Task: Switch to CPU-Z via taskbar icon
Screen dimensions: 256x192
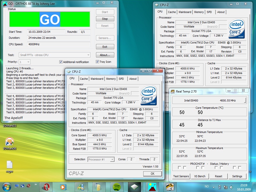Action: pyautogui.click(x=134, y=187)
